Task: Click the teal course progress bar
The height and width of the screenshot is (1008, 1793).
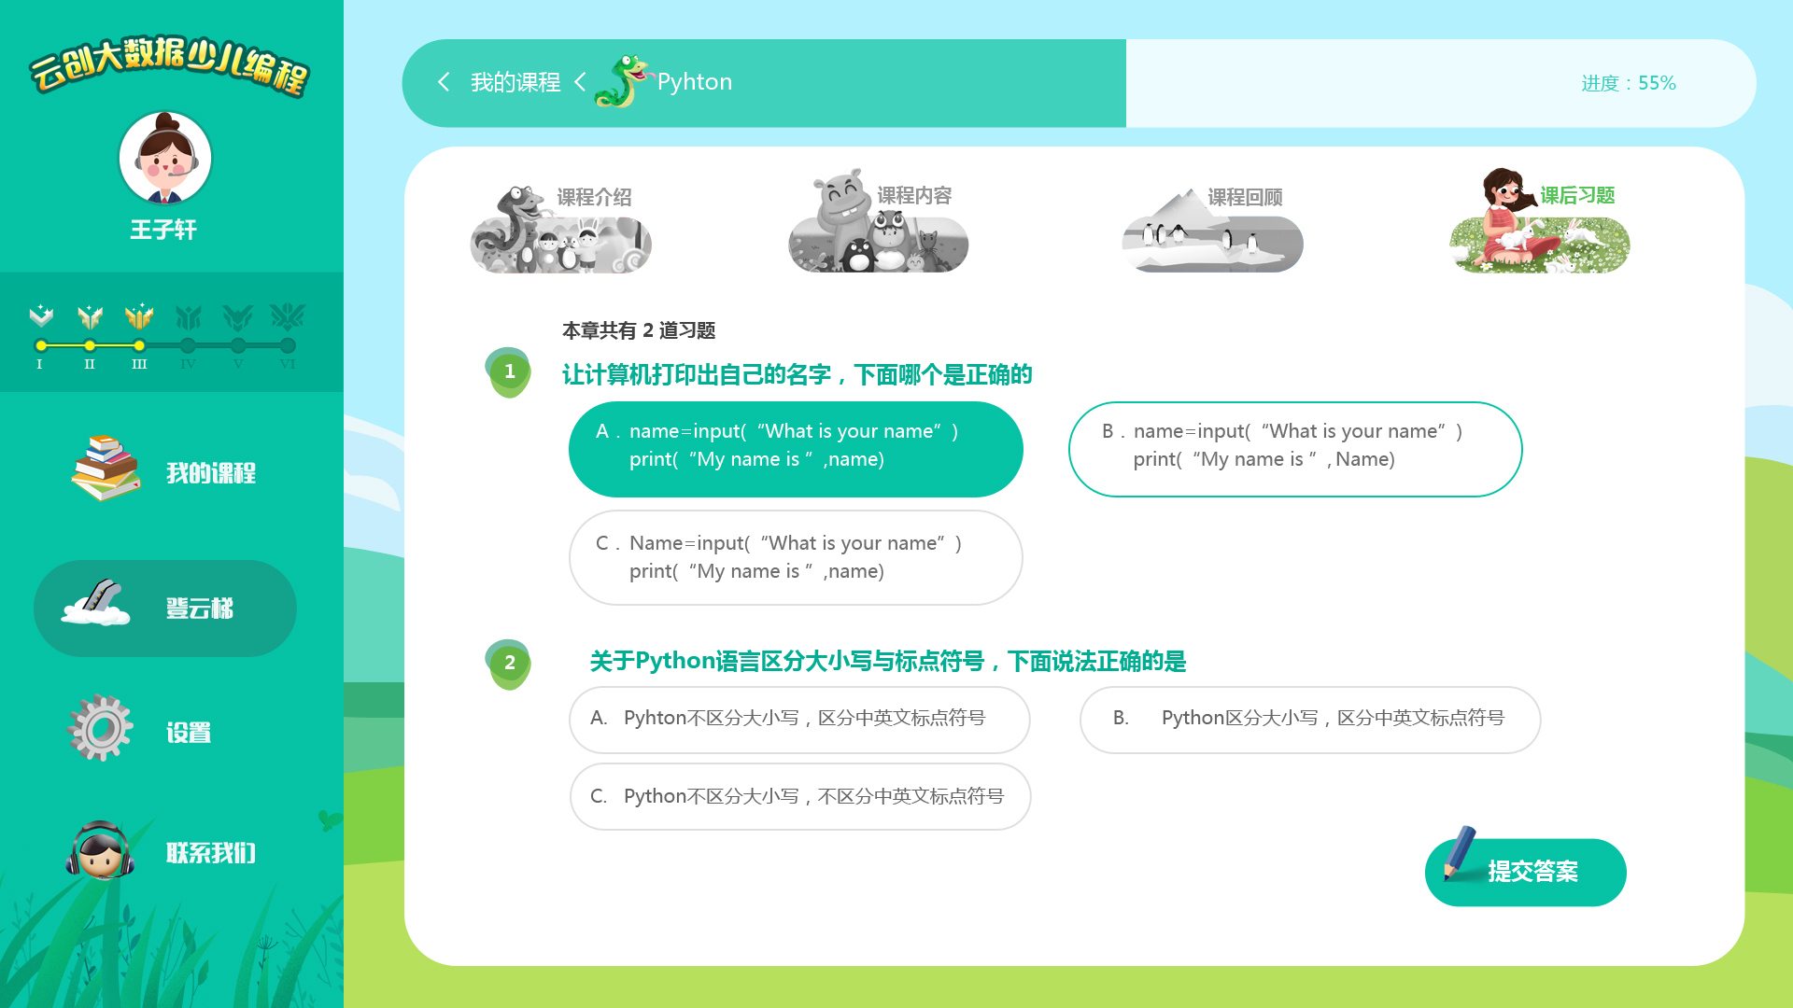Action: (x=764, y=83)
